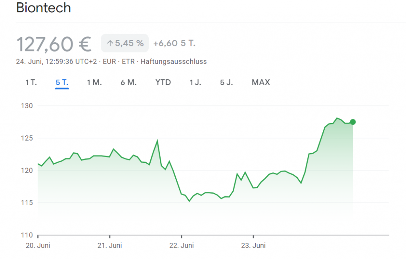Click the 127,60 € price

54,44
